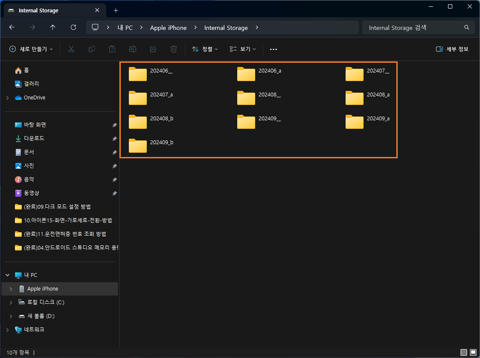This screenshot has width=480, height=358.
Task: Click the Paste clipboard icon
Action: [x=112, y=49]
